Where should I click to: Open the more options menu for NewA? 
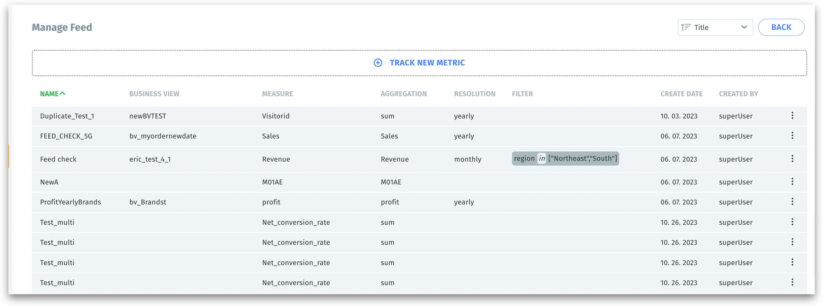[x=792, y=182]
